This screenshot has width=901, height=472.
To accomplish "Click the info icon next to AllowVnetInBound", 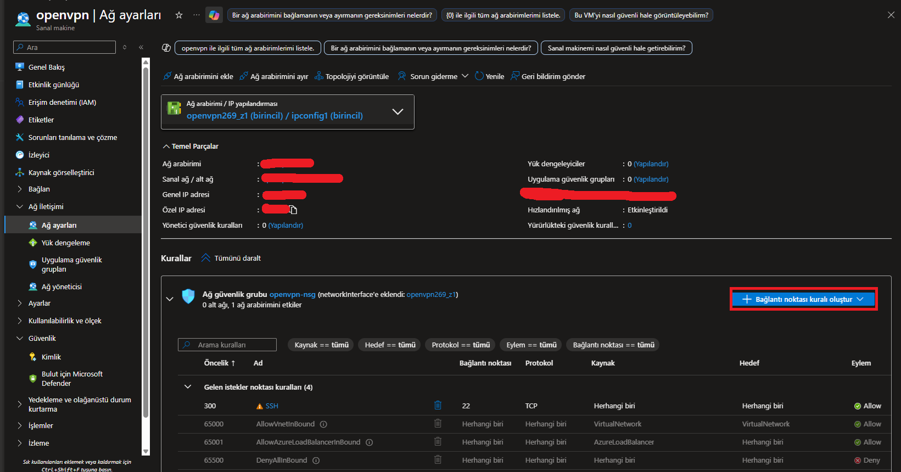I will pyautogui.click(x=323, y=424).
